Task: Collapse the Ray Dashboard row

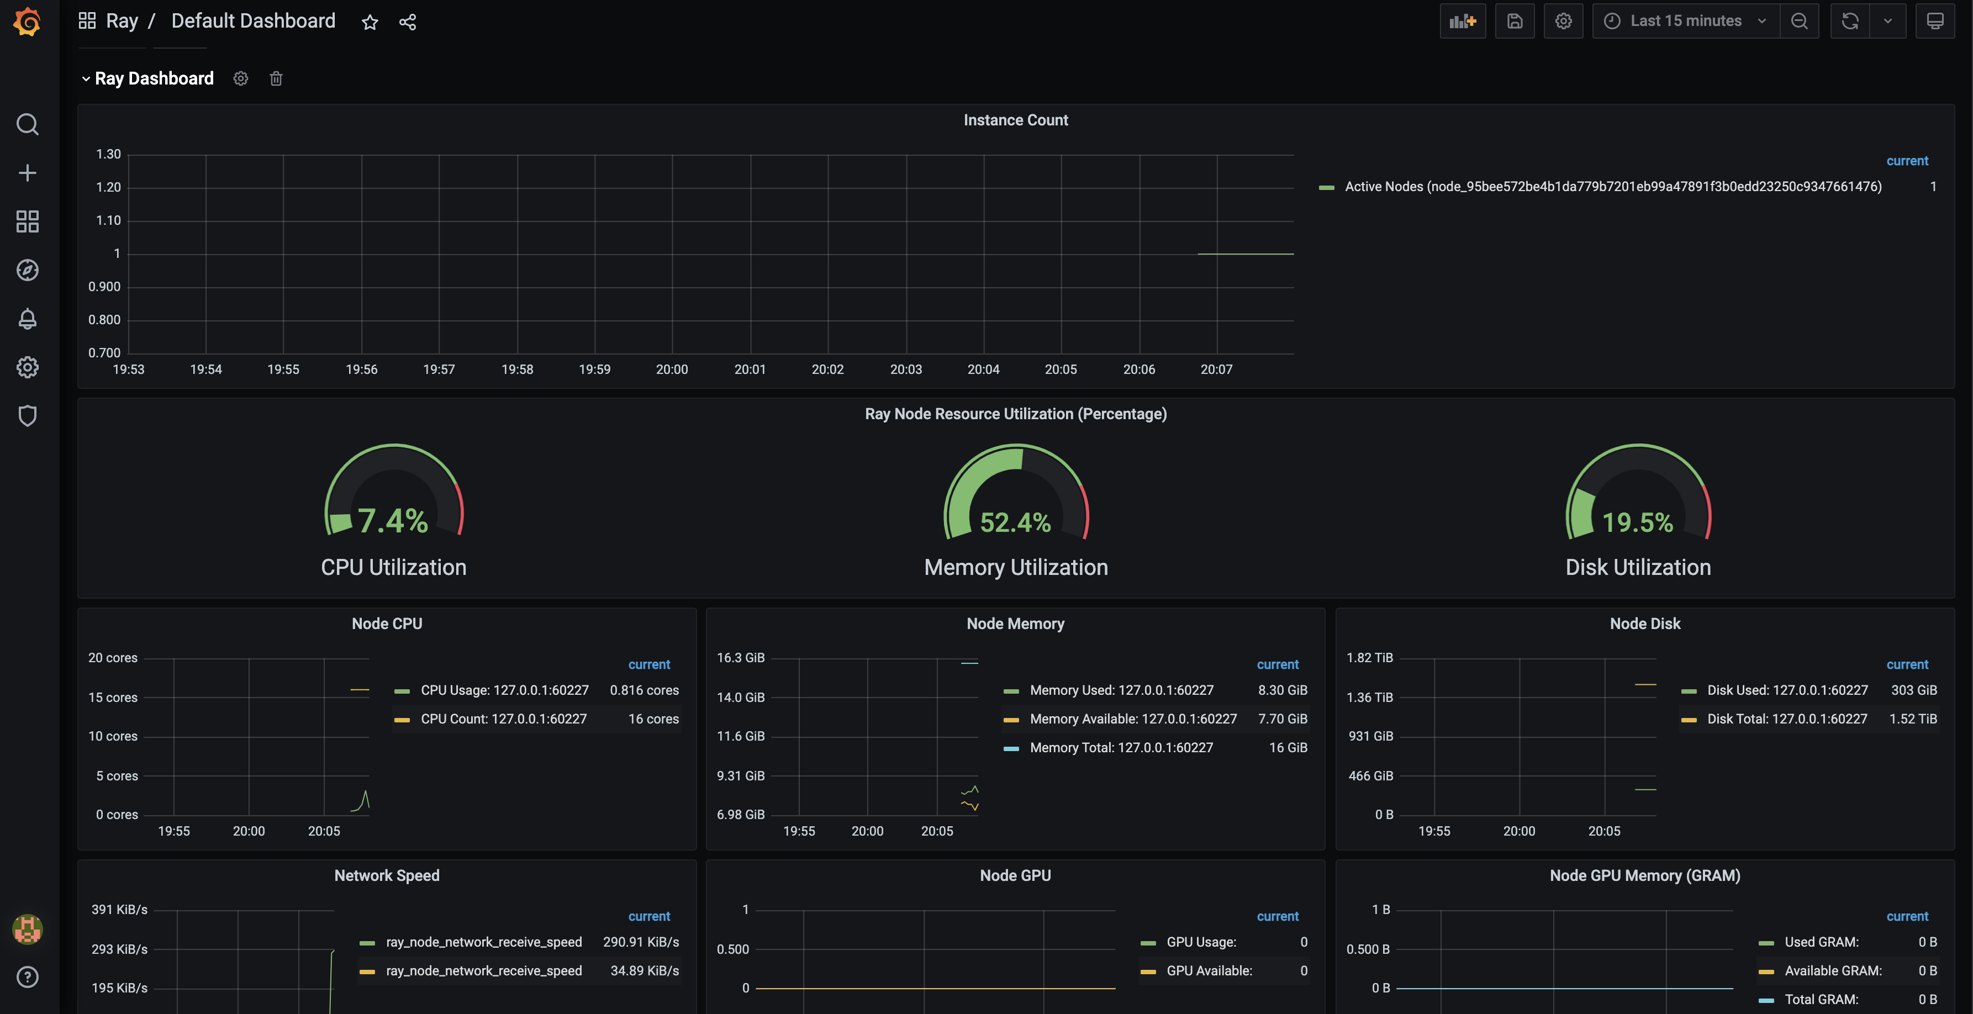Action: [86, 79]
